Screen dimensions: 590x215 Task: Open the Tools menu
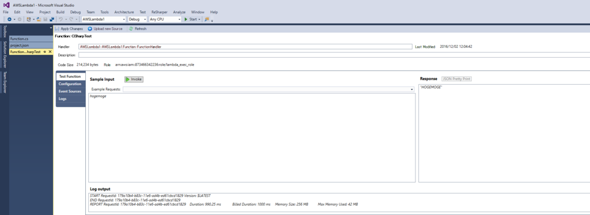105,12
